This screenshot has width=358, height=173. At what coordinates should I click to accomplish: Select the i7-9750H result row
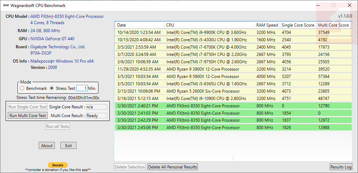233,62
